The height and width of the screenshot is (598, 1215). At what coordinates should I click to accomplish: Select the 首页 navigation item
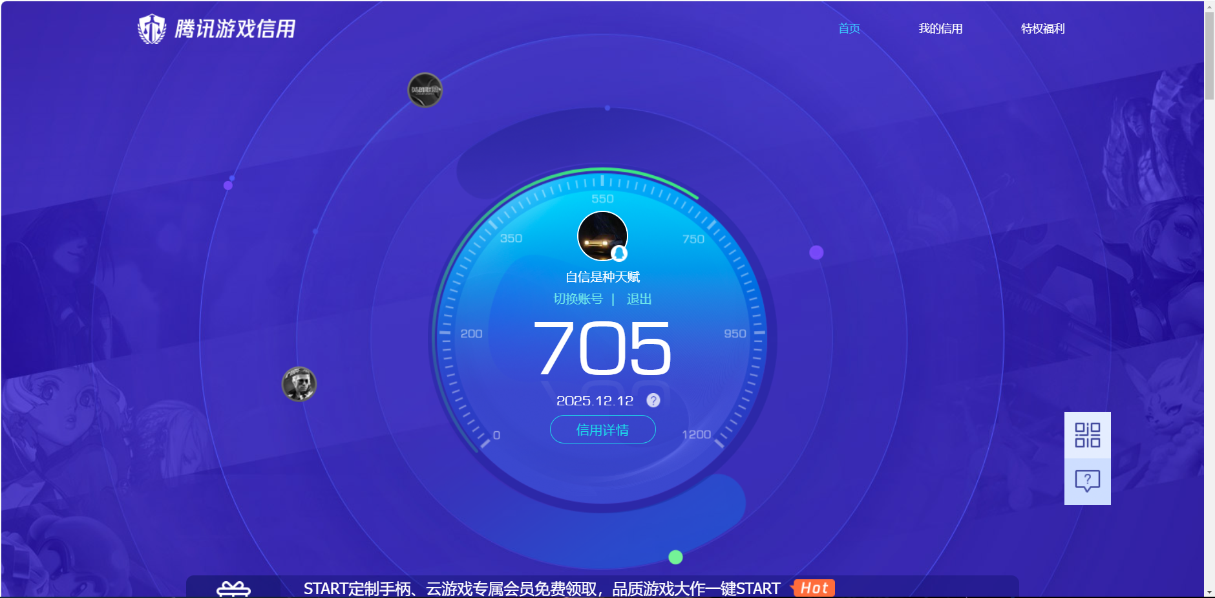(849, 28)
